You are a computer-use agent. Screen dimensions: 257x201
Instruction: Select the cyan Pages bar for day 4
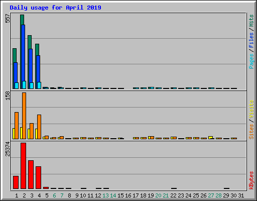tap(39, 85)
